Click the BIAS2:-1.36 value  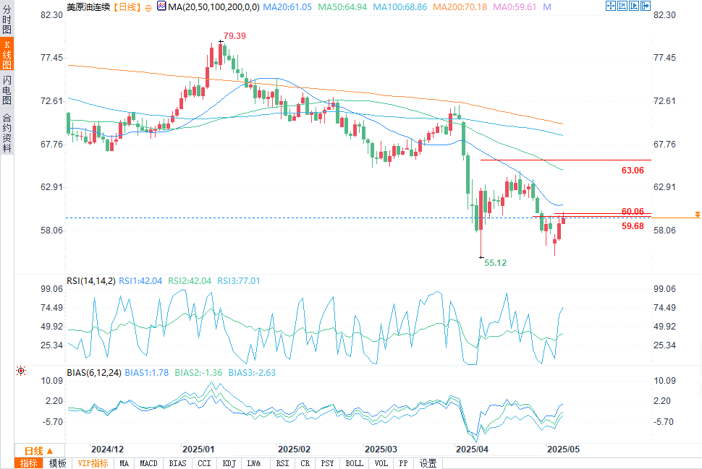click(x=198, y=372)
